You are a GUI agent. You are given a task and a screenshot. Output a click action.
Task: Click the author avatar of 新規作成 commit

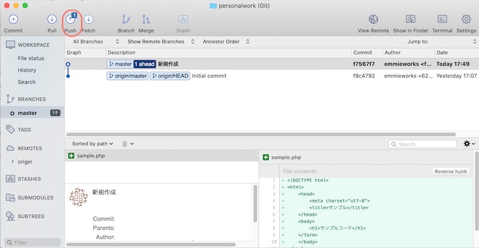point(78,197)
